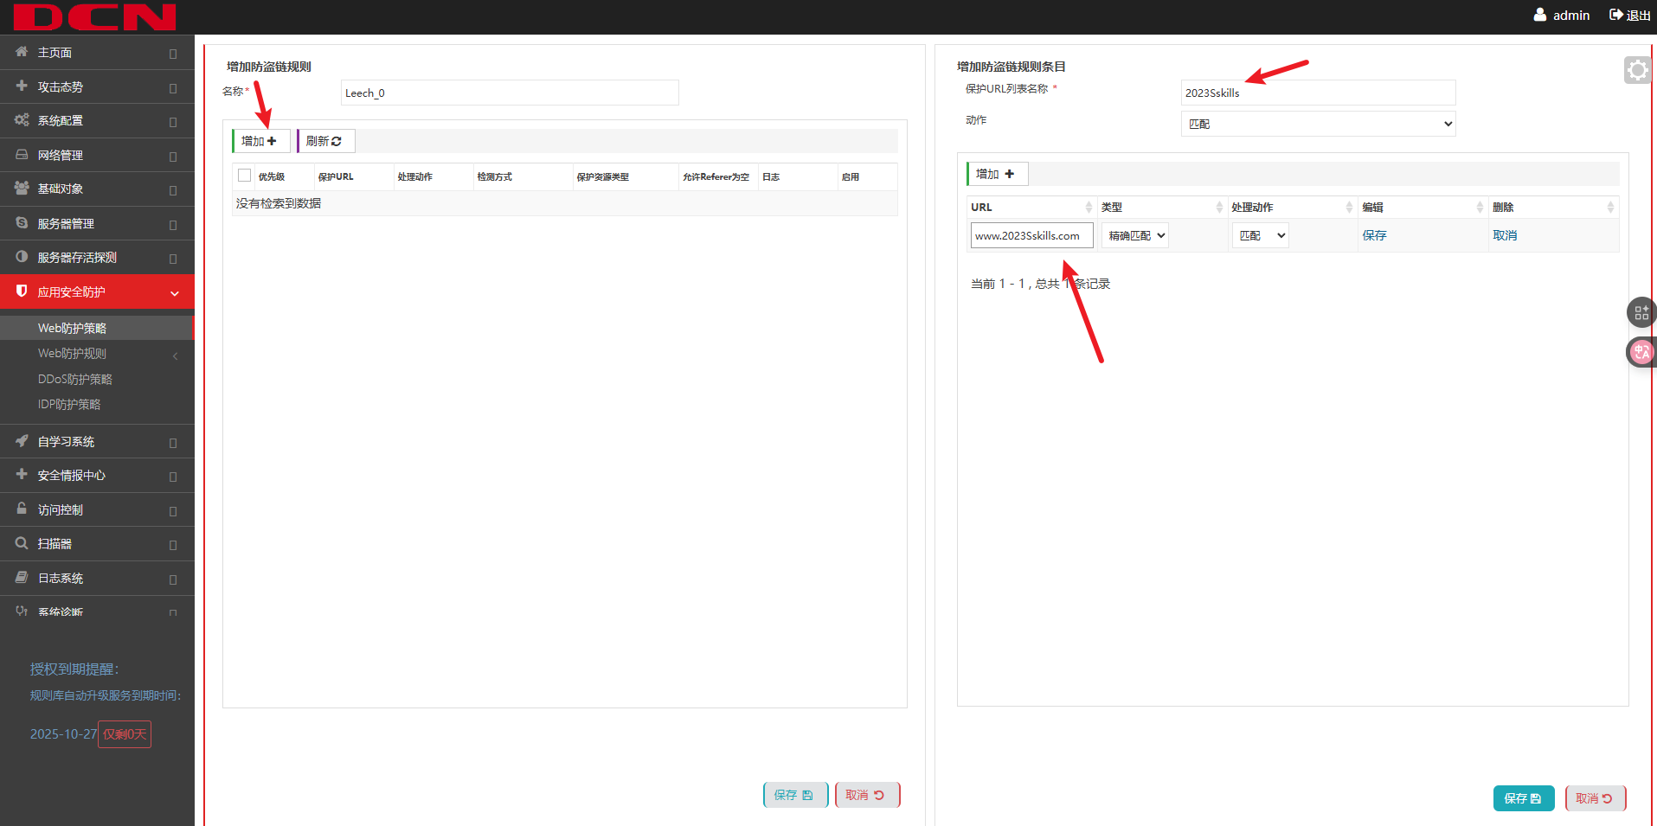Click the URL field with www.2023Sskills.com
The height and width of the screenshot is (826, 1657).
pyautogui.click(x=1031, y=235)
